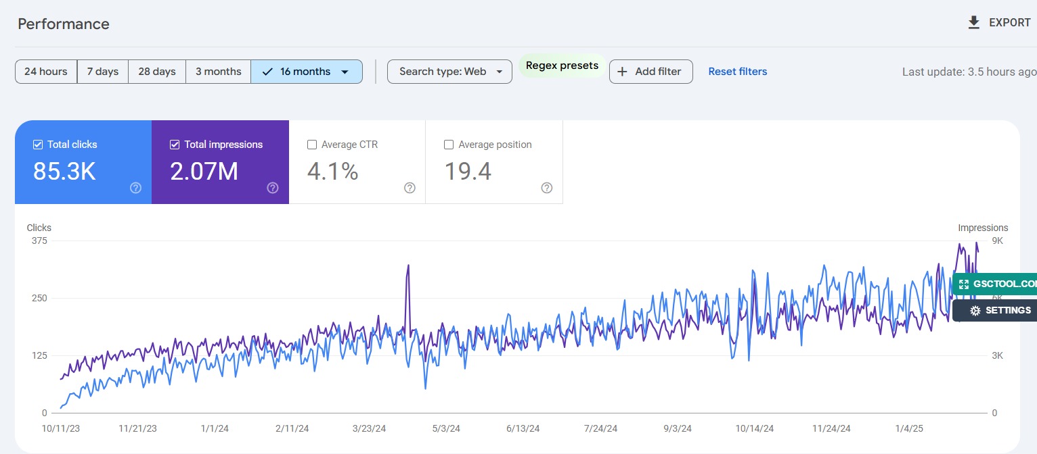Click the Performance heading
This screenshot has height=454, width=1037.
coord(64,24)
